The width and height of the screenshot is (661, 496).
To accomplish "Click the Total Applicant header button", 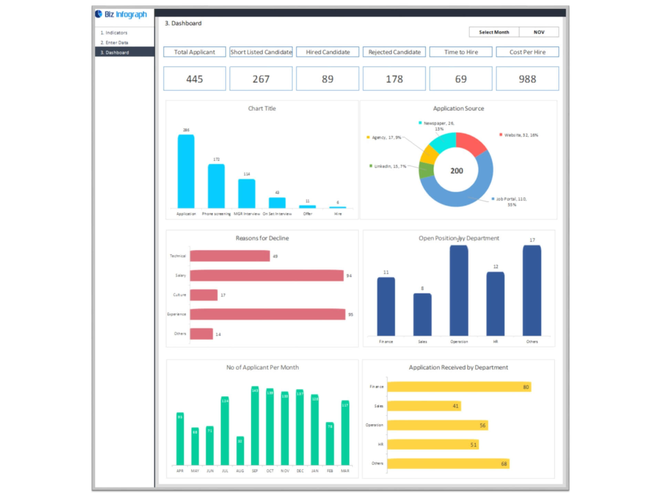I will [194, 52].
